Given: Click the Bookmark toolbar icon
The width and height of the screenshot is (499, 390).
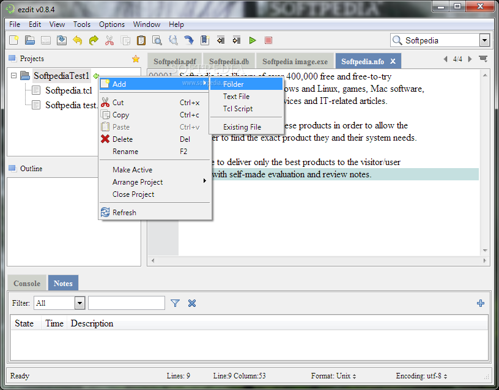Looking at the screenshot, I should click(x=205, y=40).
